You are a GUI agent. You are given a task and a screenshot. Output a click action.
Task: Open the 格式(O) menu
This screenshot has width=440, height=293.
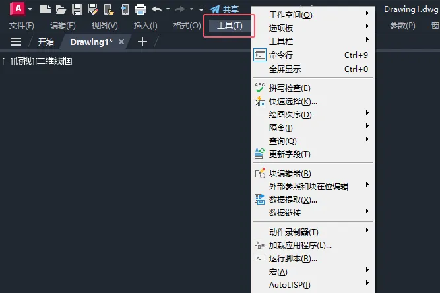(x=187, y=26)
